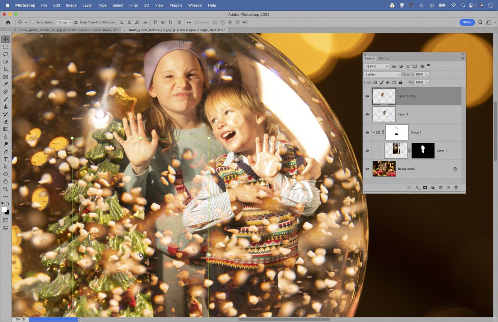
Task: Open layer styles with the fx icon
Action: (417, 188)
